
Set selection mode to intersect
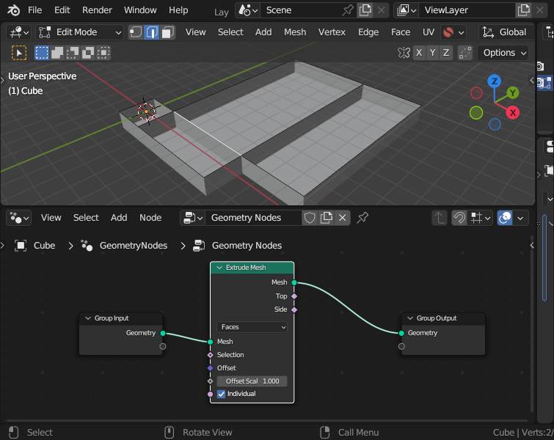pyautogui.click(x=103, y=53)
